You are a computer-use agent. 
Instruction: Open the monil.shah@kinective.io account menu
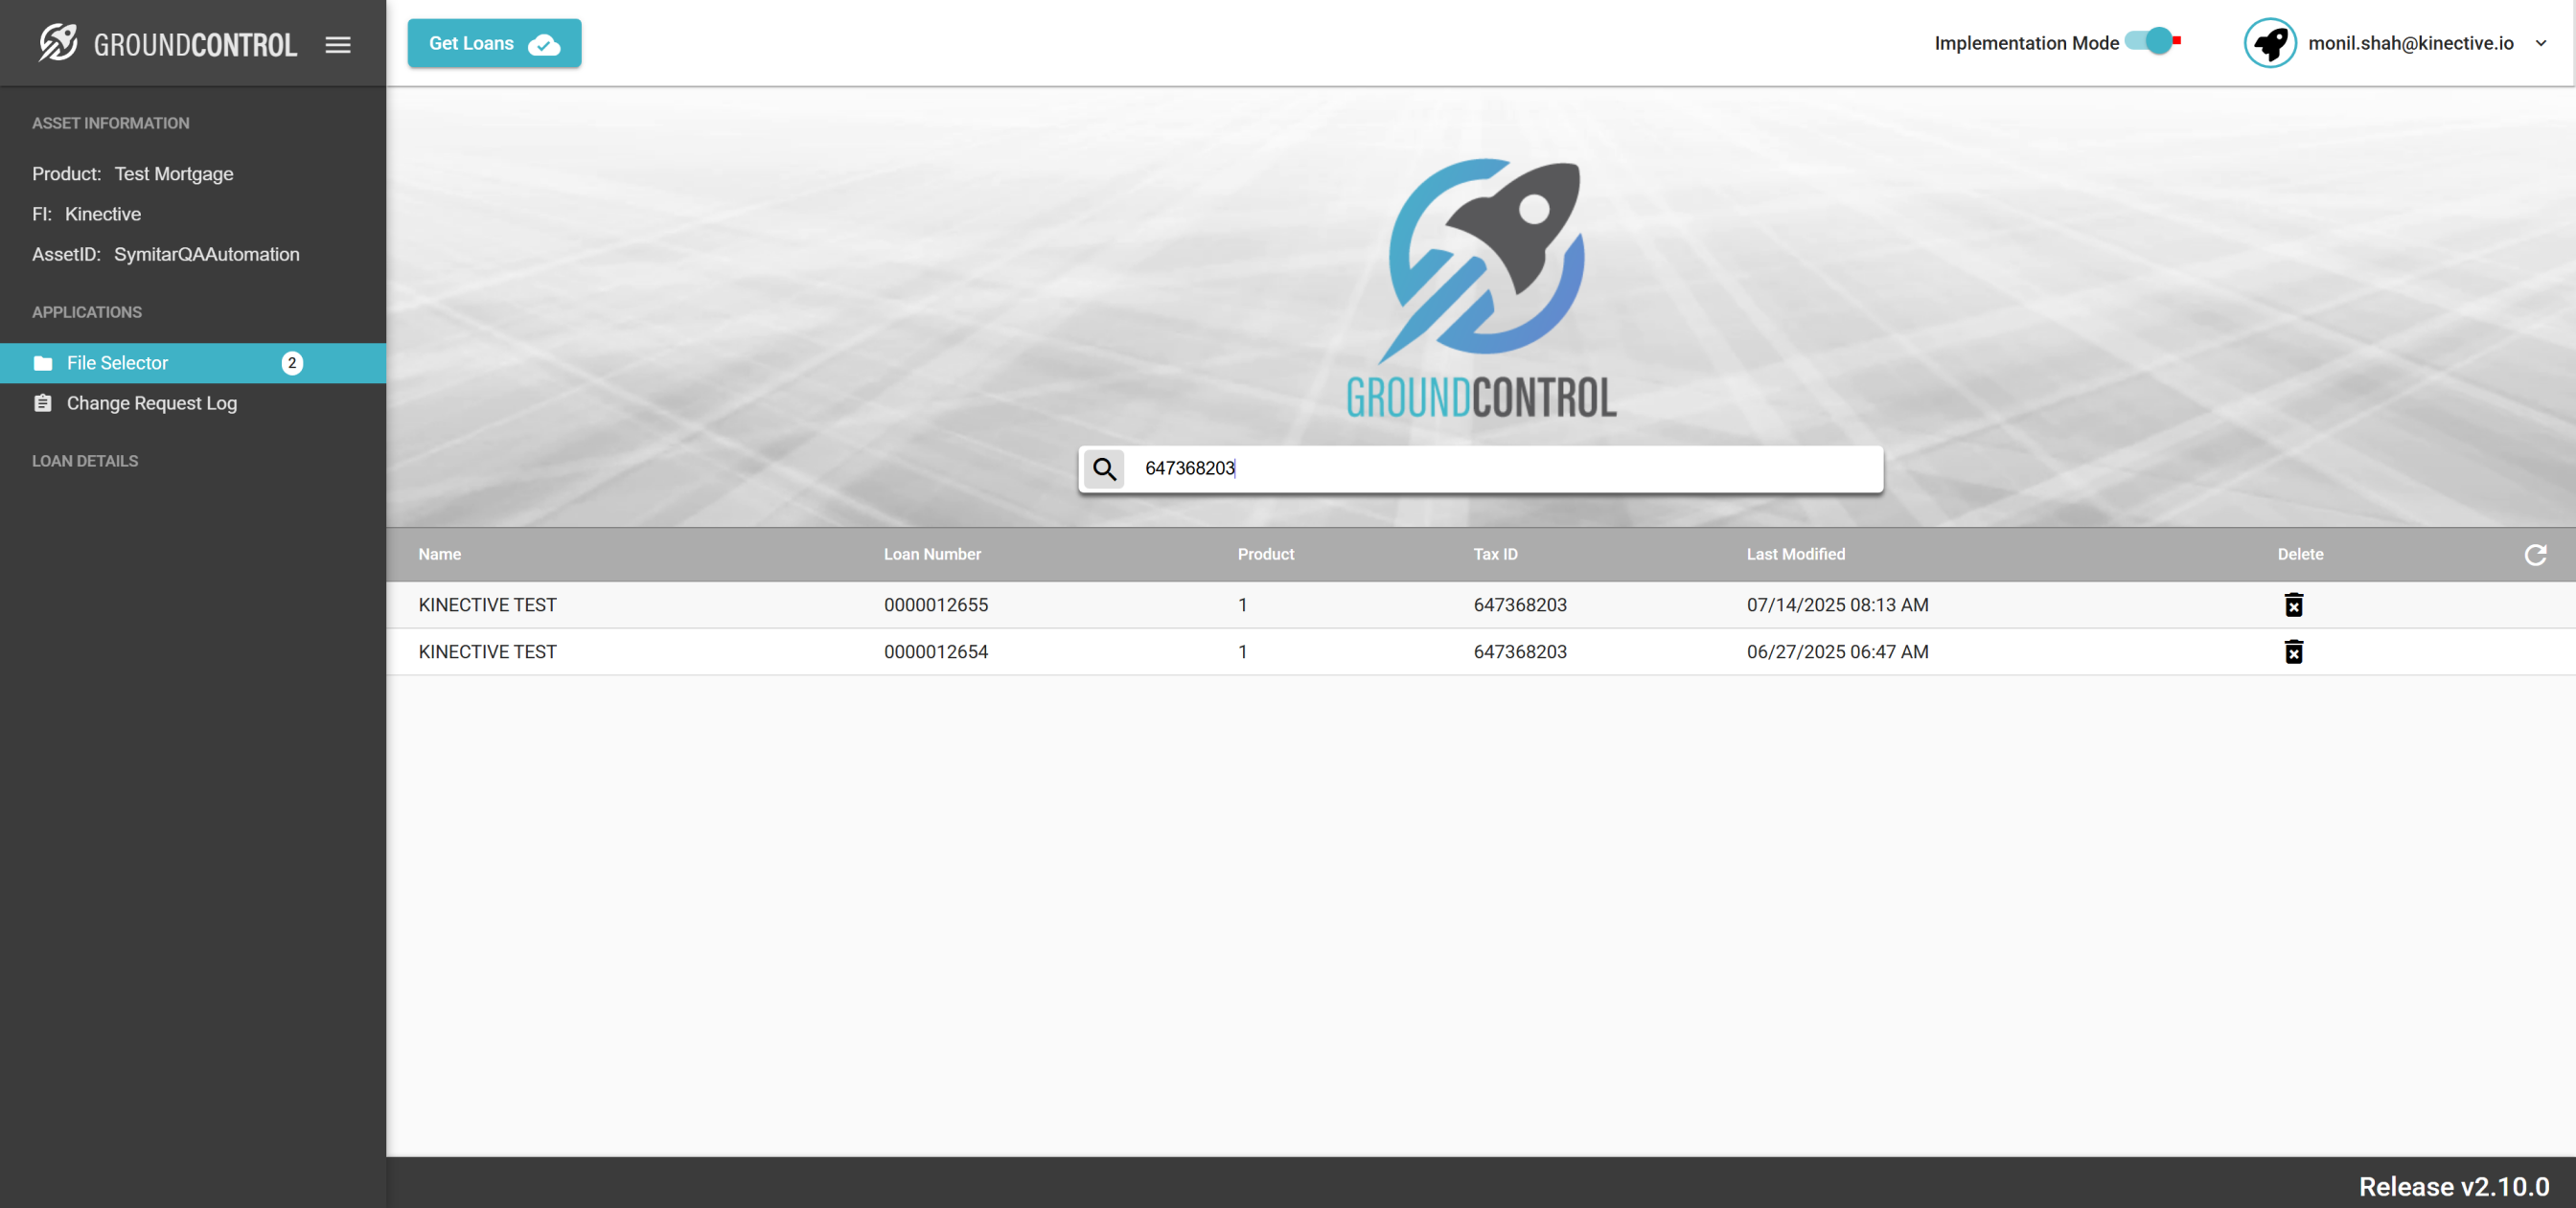2410,43
